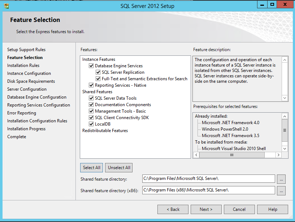Select the Installation Configuration Rules step
This screenshot has width=295, height=222.
[37, 121]
